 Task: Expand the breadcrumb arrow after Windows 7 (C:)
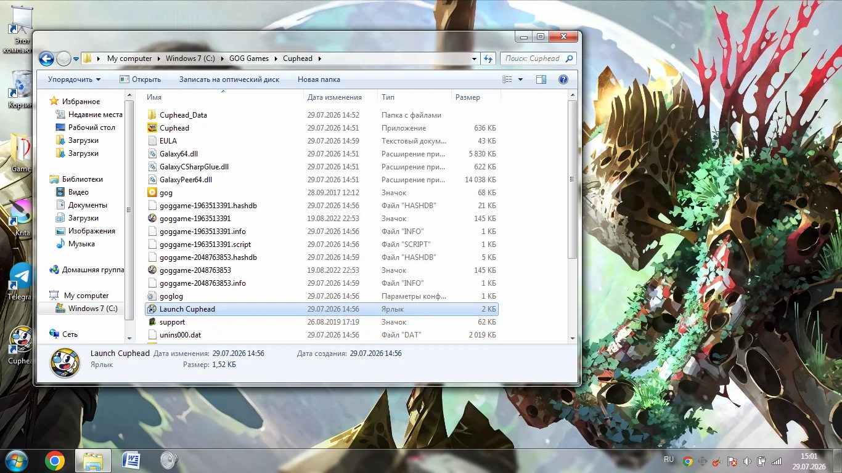(x=223, y=59)
